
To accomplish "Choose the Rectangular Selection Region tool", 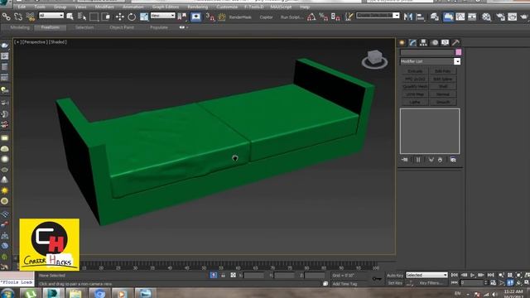I will [94, 17].
